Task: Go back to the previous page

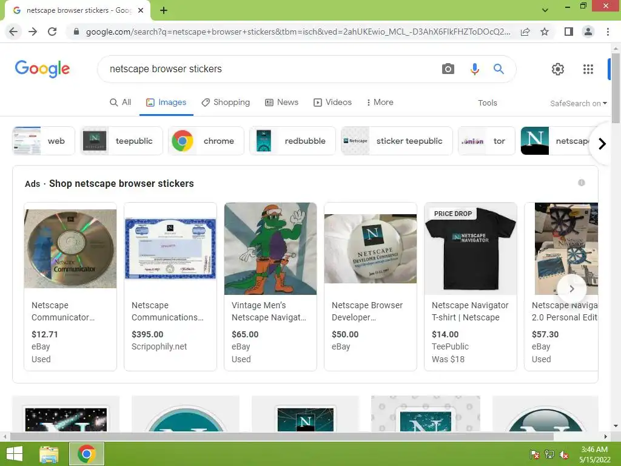Action: (13, 32)
